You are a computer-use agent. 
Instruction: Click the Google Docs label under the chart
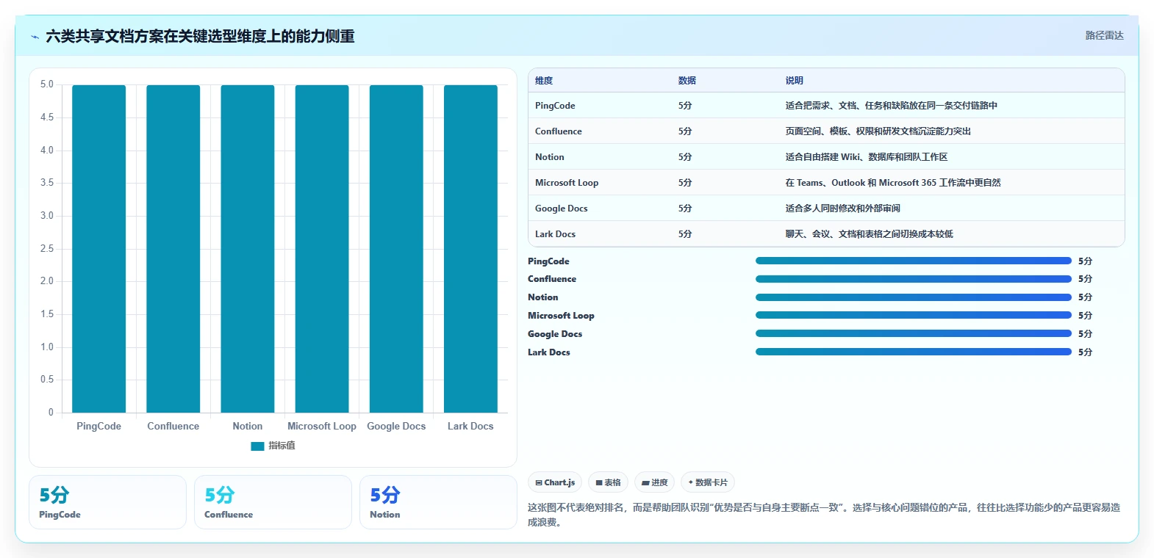[x=396, y=426]
